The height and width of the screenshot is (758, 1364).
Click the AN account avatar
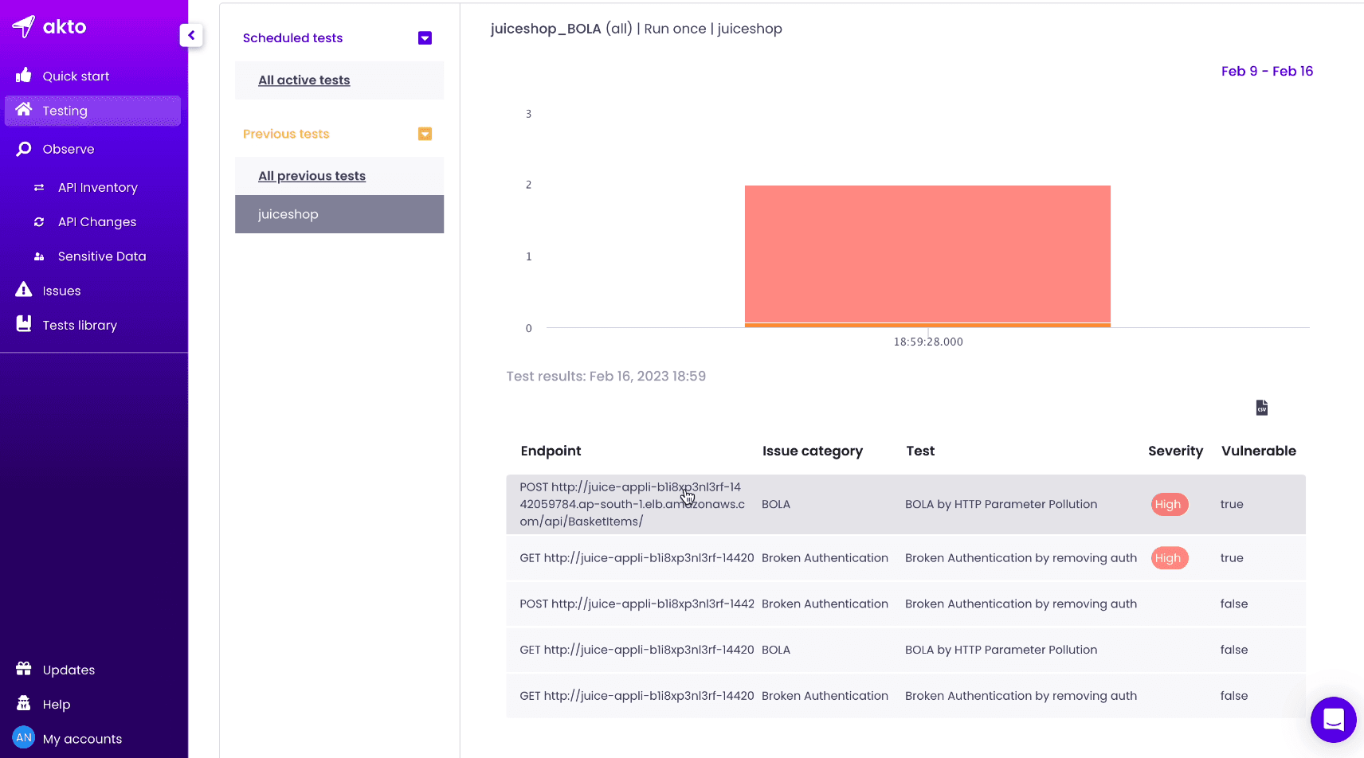click(x=24, y=737)
